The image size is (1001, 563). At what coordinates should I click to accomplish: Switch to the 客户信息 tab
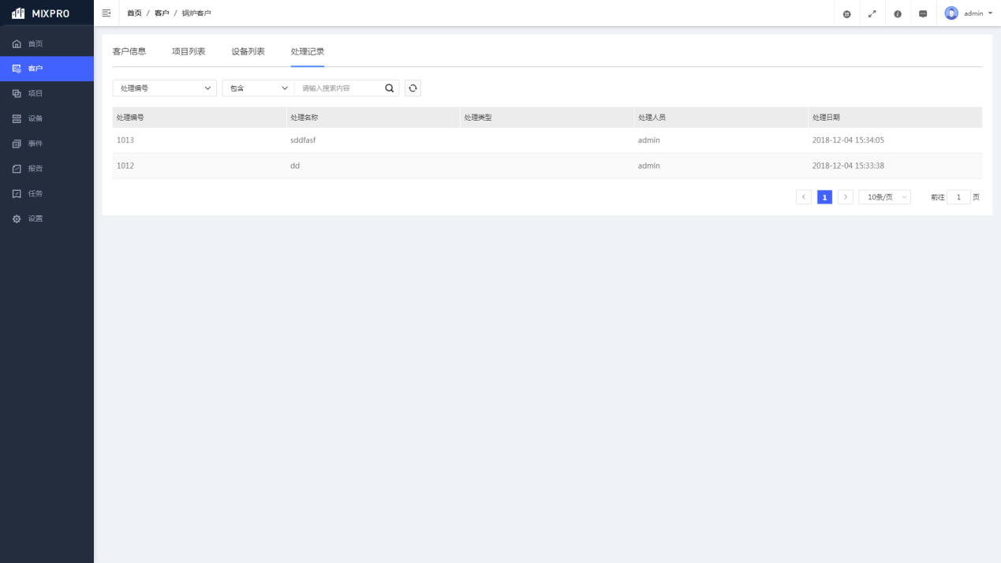(129, 51)
